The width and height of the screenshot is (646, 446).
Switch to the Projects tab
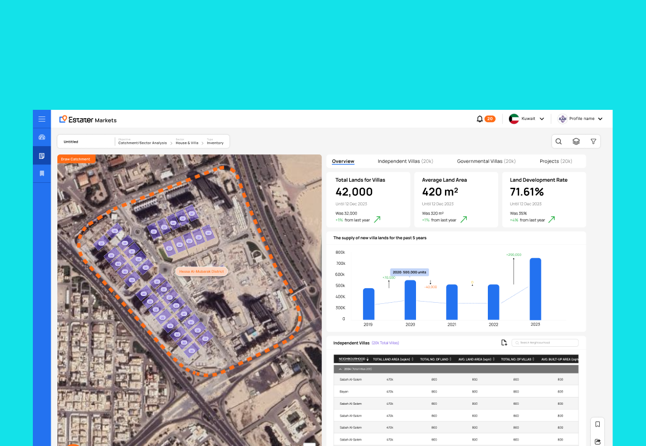coord(556,161)
